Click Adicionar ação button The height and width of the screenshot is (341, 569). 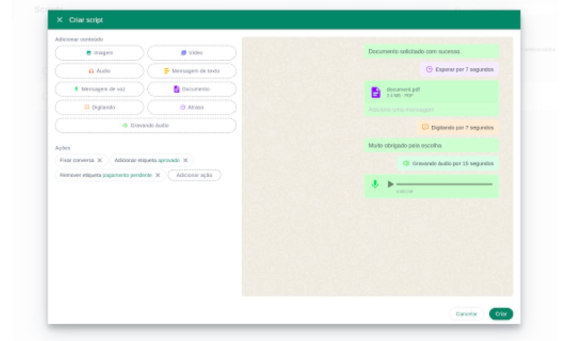coord(194,175)
